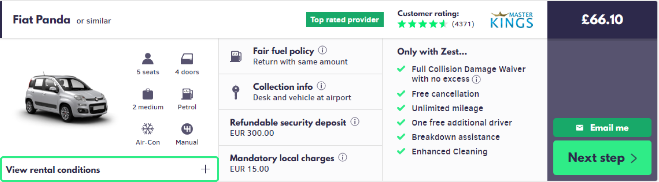The image size is (659, 182).
Task: Show Mandatory local charges info icon
Action: click(343, 157)
